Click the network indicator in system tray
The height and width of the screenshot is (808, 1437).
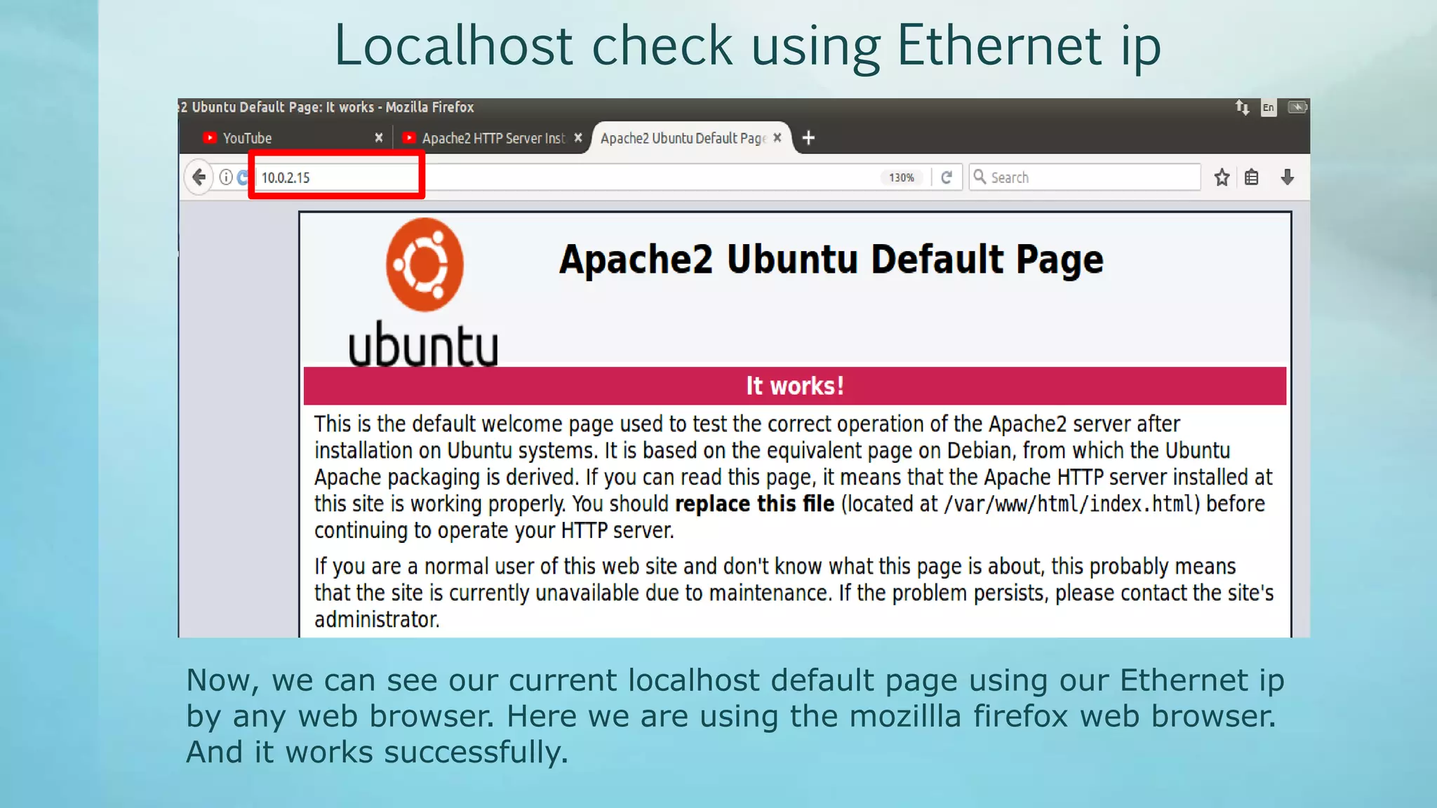pos(1242,107)
